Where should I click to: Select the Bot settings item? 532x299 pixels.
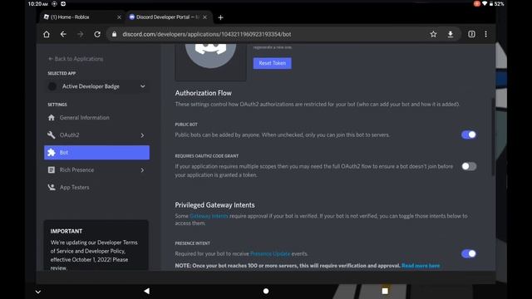click(x=96, y=153)
